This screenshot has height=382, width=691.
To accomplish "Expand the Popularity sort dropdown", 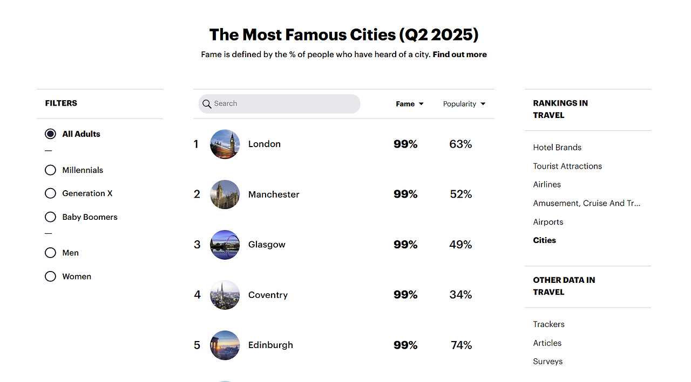I will (464, 104).
